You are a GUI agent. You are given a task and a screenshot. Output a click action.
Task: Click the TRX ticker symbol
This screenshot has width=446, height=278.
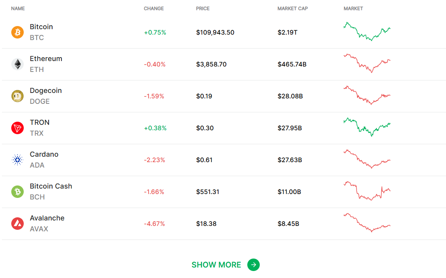tap(37, 133)
